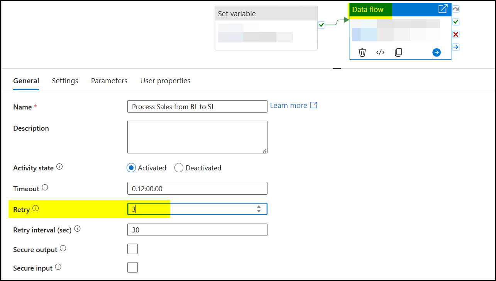Click inside the Name input field

pyautogui.click(x=197, y=106)
